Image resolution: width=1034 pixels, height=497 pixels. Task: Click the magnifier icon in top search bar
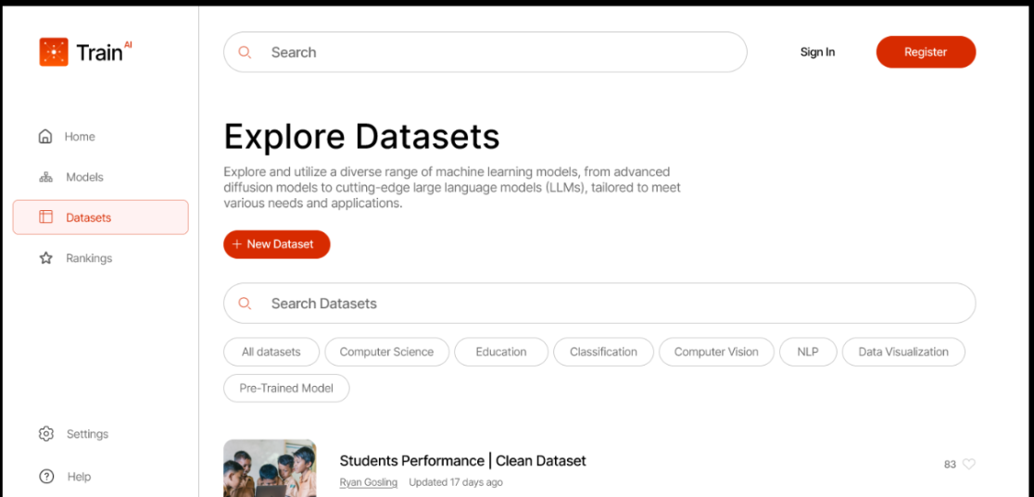pos(245,52)
